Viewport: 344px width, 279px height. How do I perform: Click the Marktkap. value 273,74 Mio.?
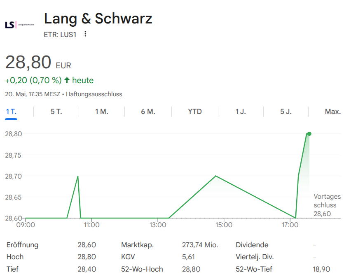(x=200, y=245)
